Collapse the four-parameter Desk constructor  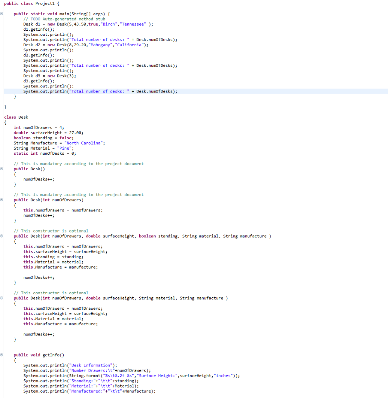(2, 298)
